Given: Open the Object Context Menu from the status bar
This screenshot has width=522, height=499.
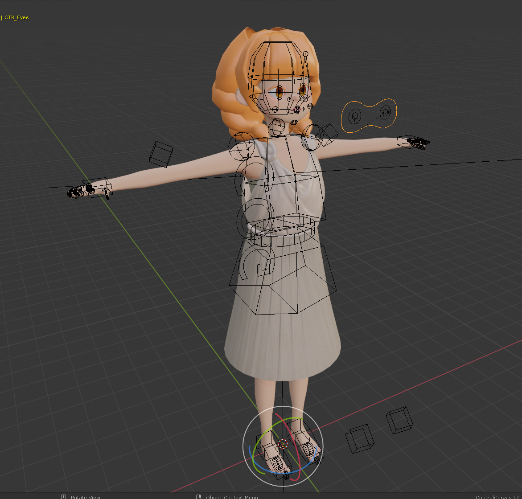Looking at the screenshot, I should click(232, 497).
